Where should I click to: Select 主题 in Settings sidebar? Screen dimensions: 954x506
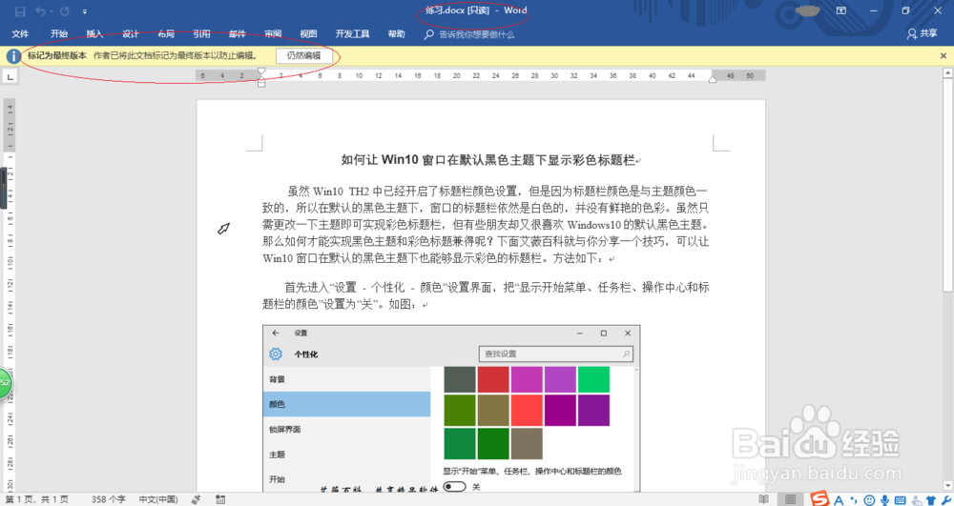pos(347,455)
